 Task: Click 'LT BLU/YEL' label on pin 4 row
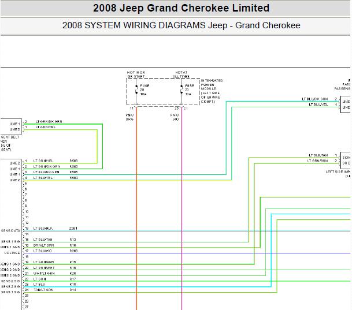tap(43, 178)
